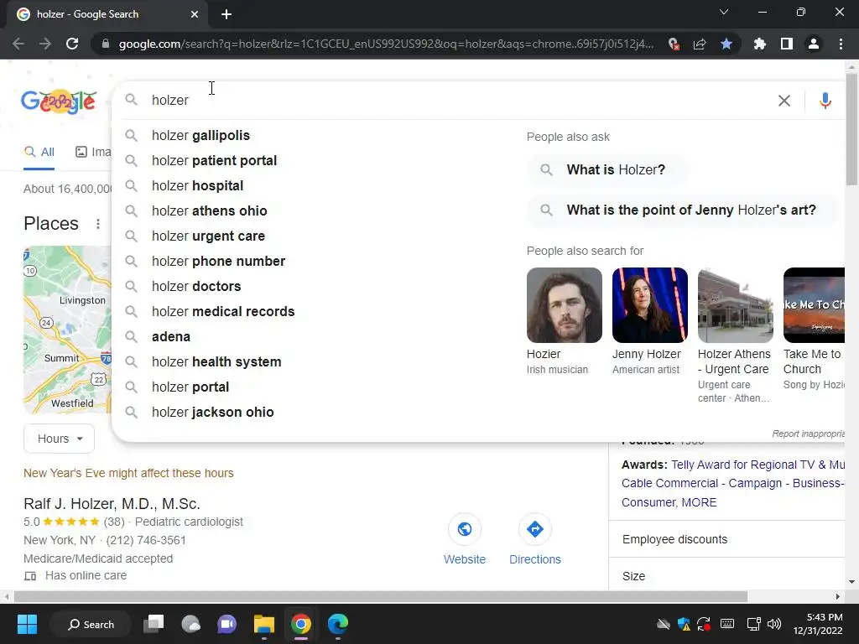Image resolution: width=859 pixels, height=644 pixels.
Task: Click What is the point of Jenny Holzer's art?
Action: pyautogui.click(x=683, y=210)
